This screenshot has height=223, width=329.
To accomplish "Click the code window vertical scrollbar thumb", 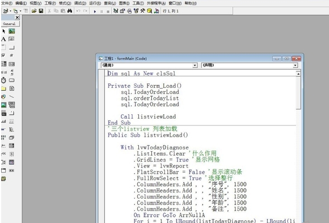I will pyautogui.click(x=298, y=93).
